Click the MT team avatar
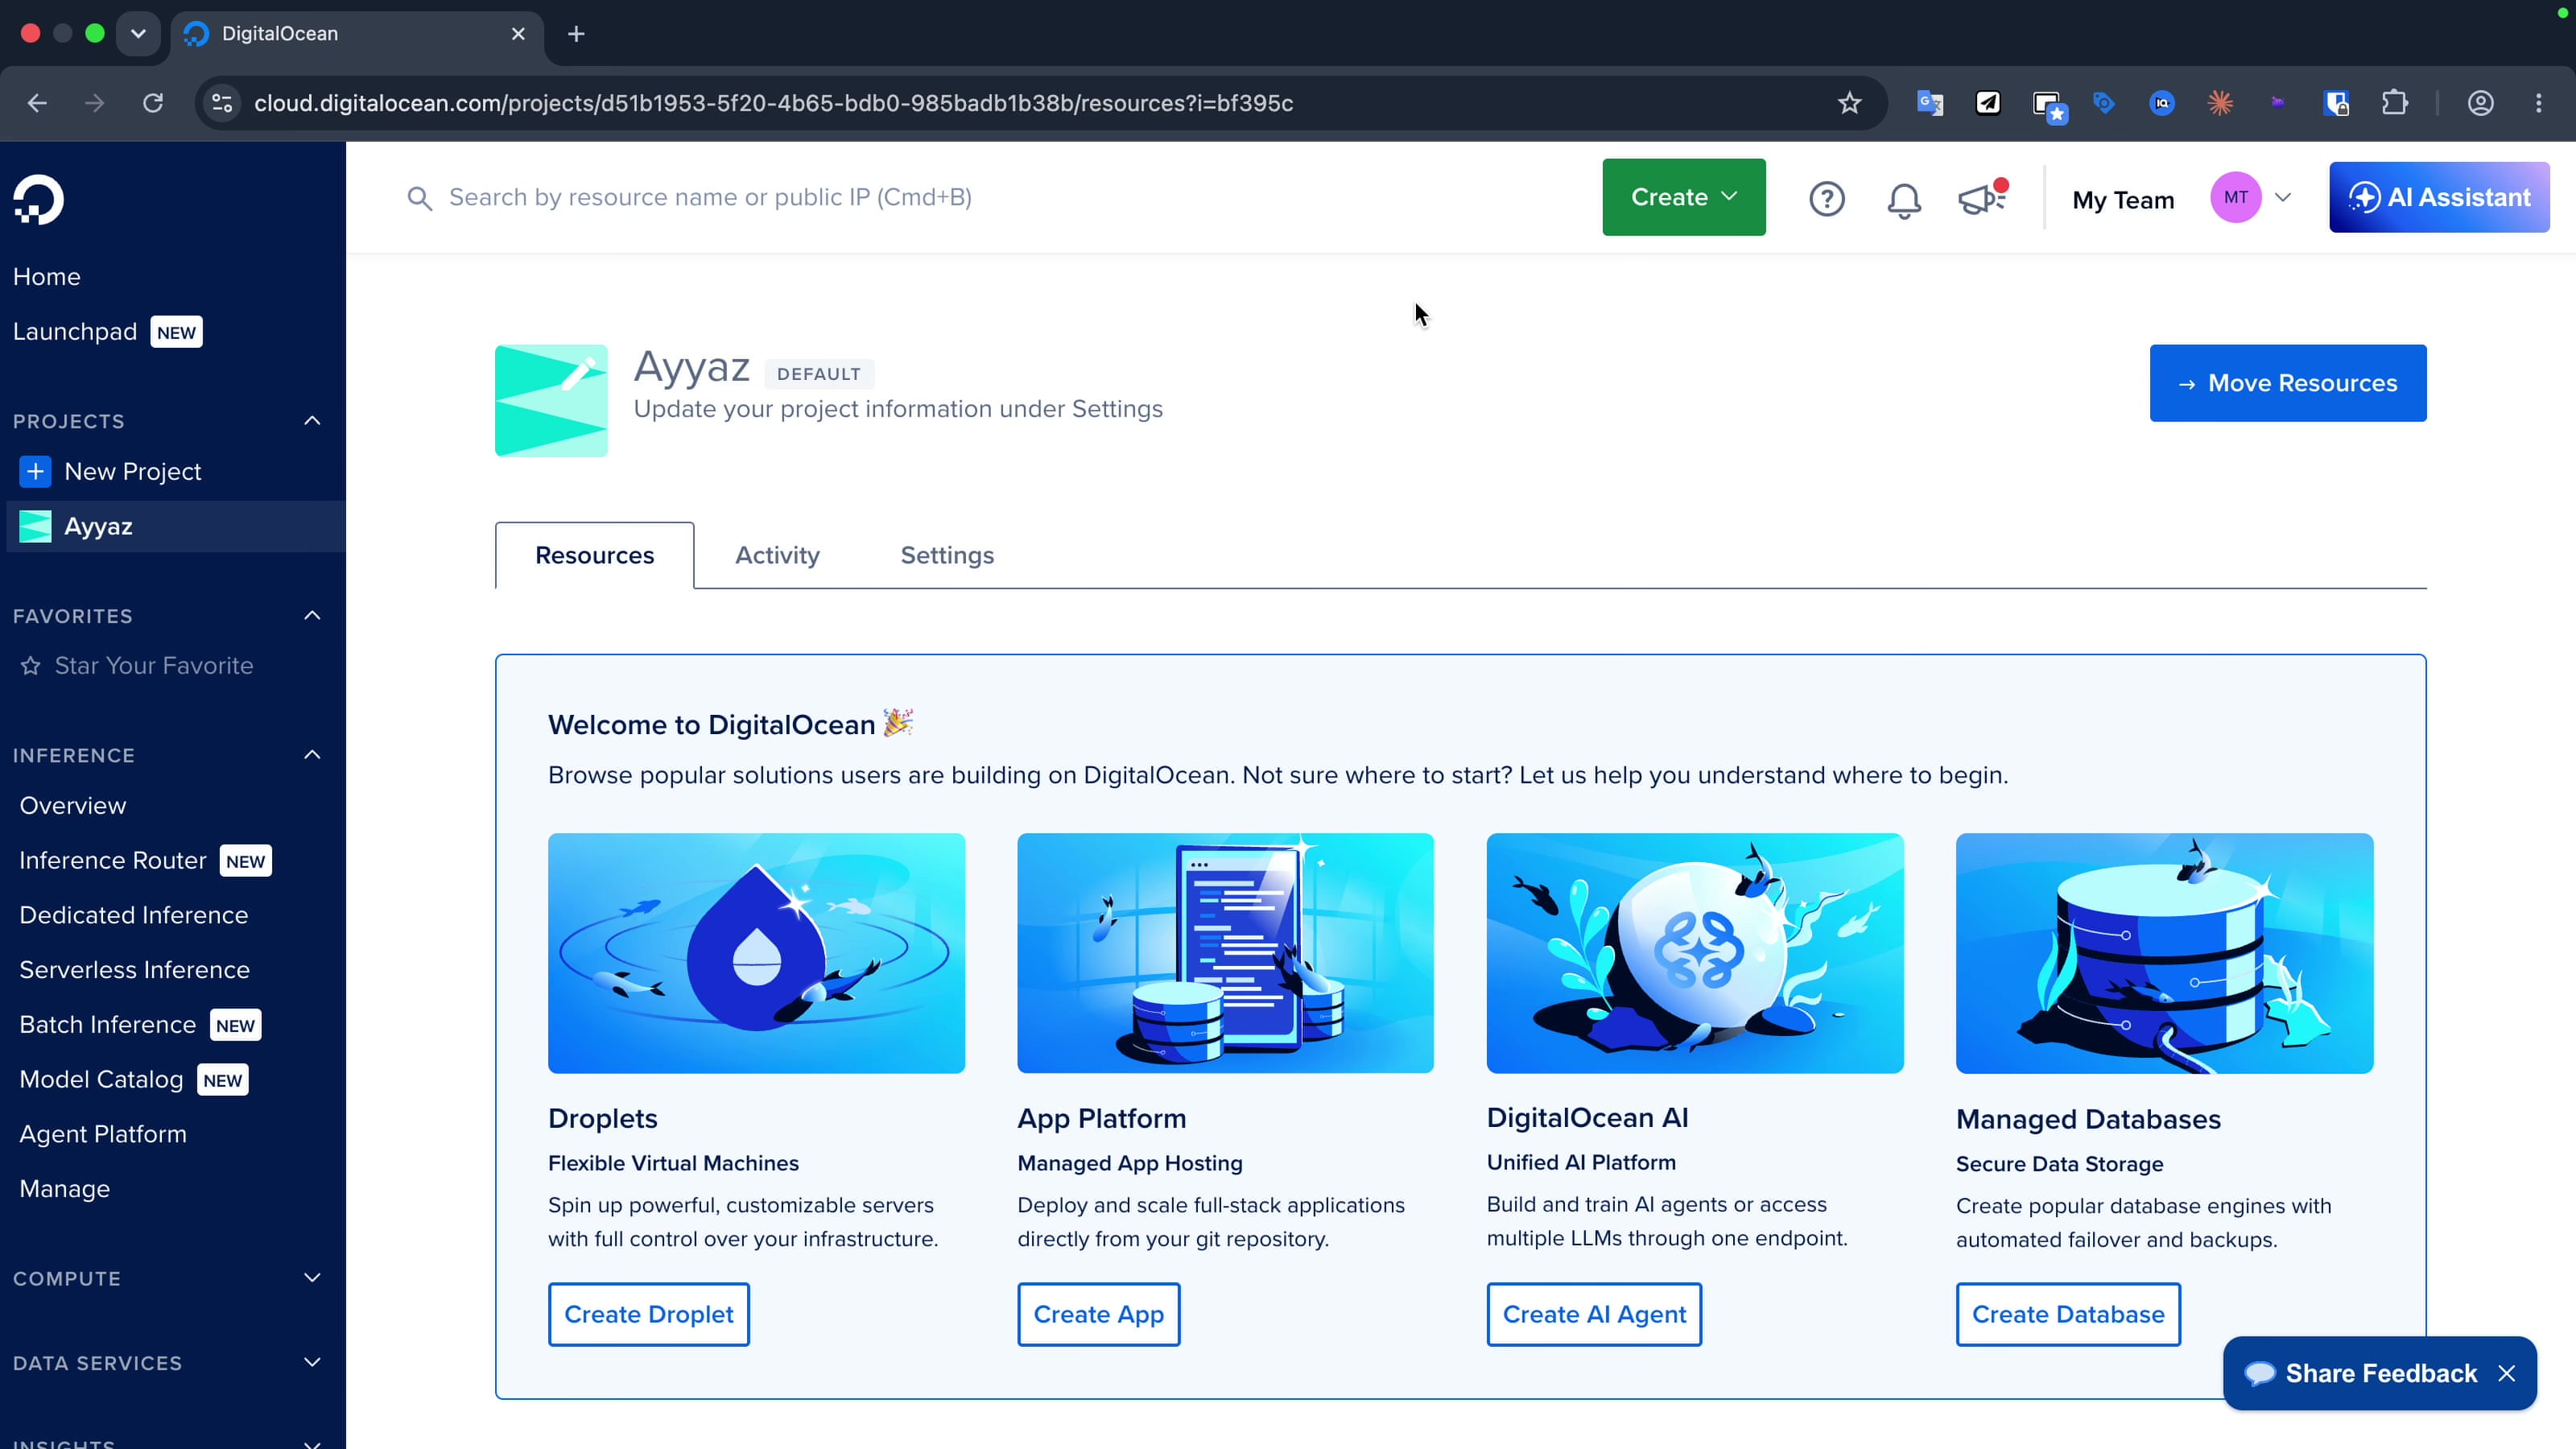This screenshot has width=2576, height=1449. tap(2235, 197)
